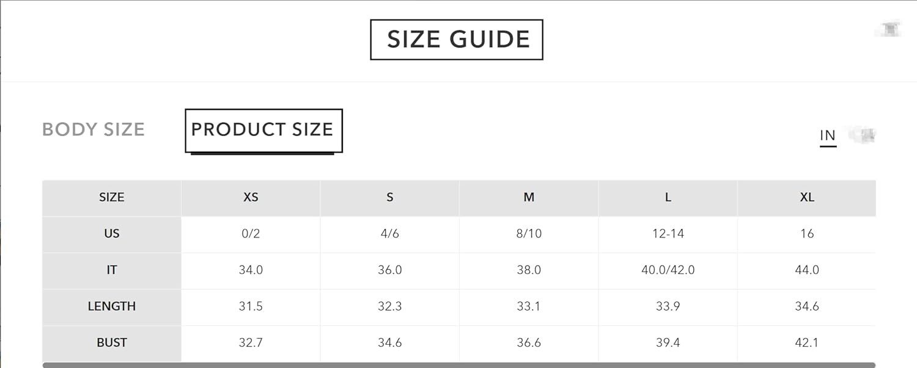Click the blurred close icon at top right
The height and width of the screenshot is (368, 917).
click(890, 27)
